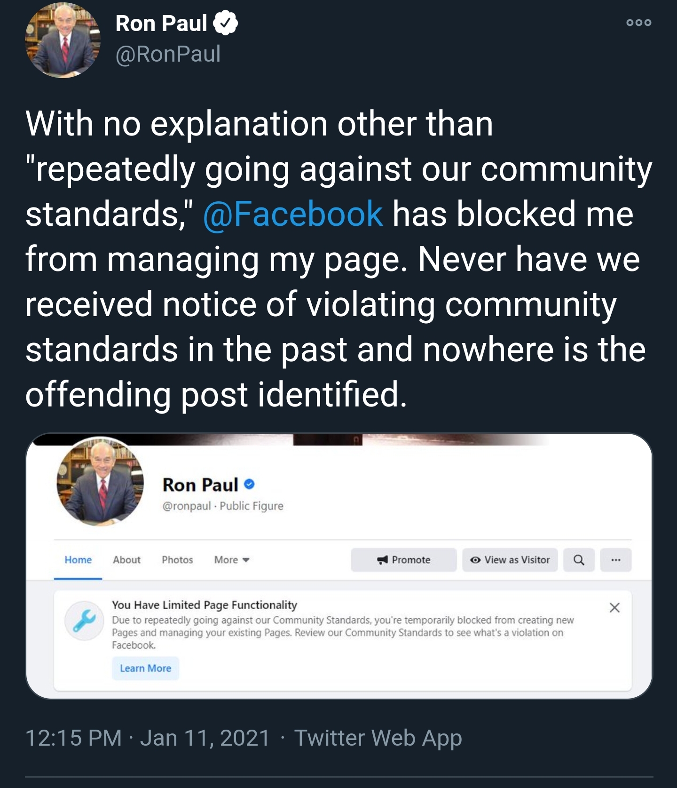Viewport: 677px width, 788px height.
Task: Click the @RonPaul handle
Action: [x=168, y=54]
